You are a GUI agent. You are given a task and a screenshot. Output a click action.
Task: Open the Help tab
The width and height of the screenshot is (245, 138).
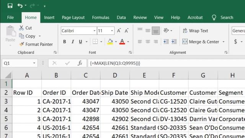coord(175,18)
